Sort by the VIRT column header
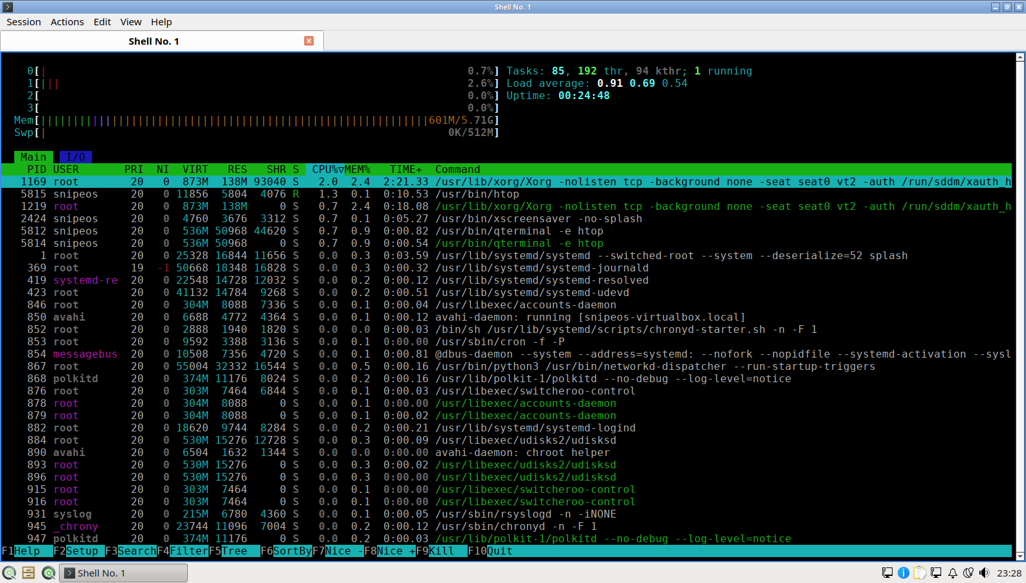The image size is (1026, 583). (x=196, y=170)
